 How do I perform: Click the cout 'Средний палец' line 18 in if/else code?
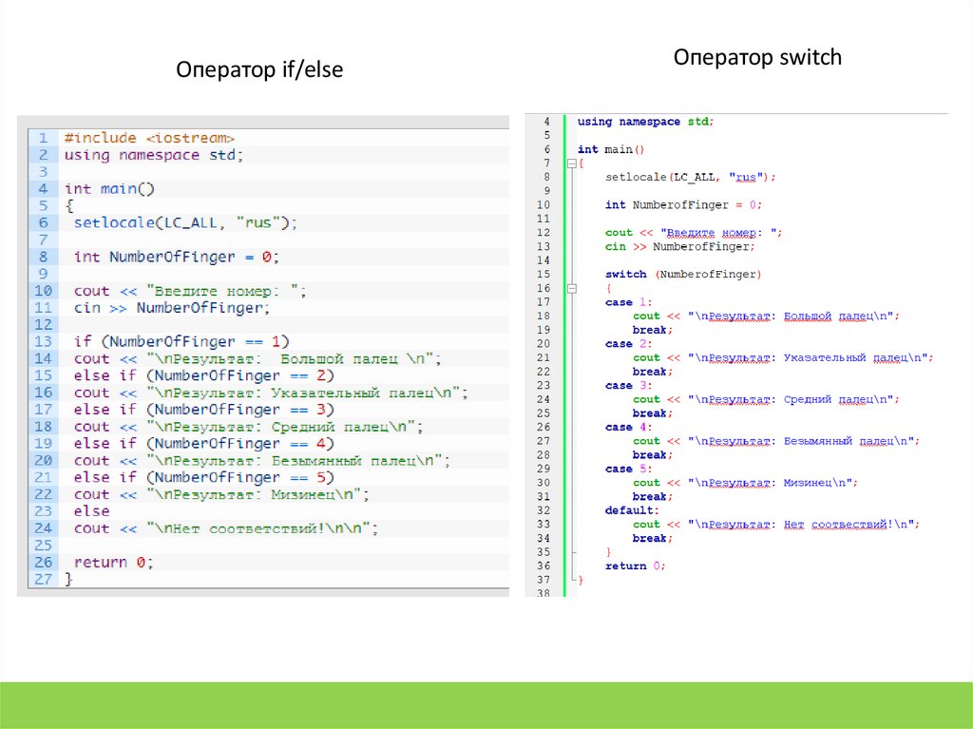(x=248, y=427)
